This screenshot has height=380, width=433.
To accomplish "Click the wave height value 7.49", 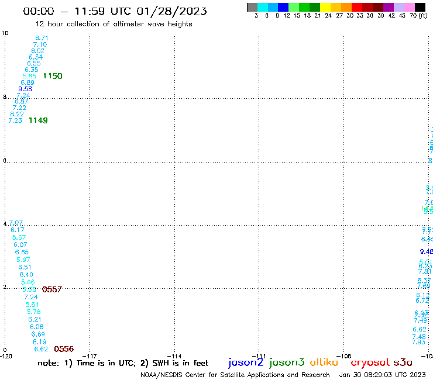I will [x=420, y=320].
